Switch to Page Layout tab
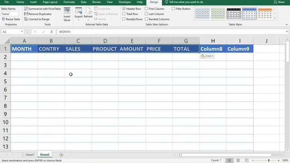This screenshot has width=290, height=163. [50, 2]
